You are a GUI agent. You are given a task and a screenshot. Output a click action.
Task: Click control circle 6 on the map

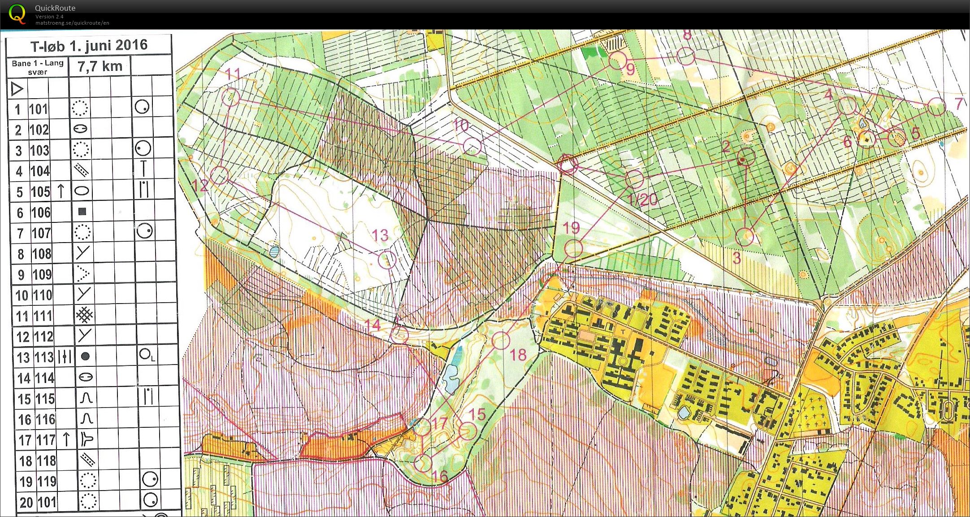tap(867, 139)
